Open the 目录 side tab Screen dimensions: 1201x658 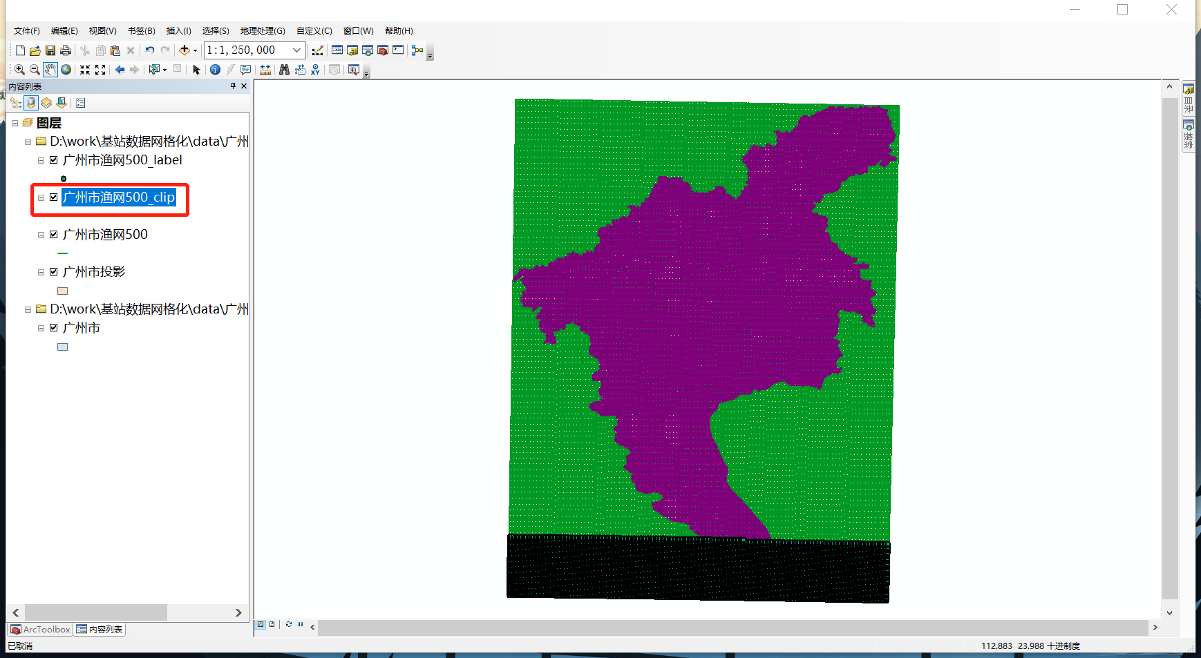click(1189, 99)
